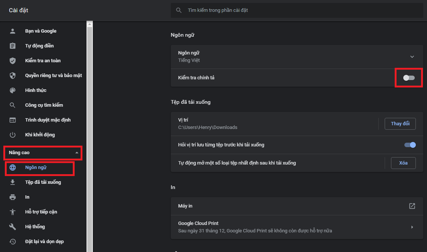Select Quyền riêng tư và bảo mật
Image resolution: width=427 pixels, height=252 pixels.
(53, 76)
